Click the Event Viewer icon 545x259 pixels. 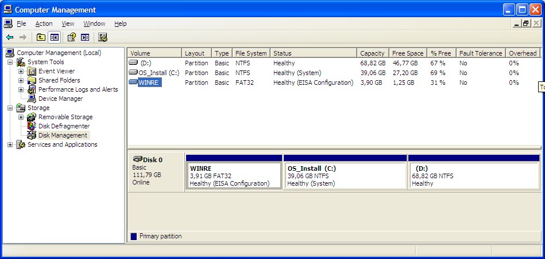pos(32,71)
